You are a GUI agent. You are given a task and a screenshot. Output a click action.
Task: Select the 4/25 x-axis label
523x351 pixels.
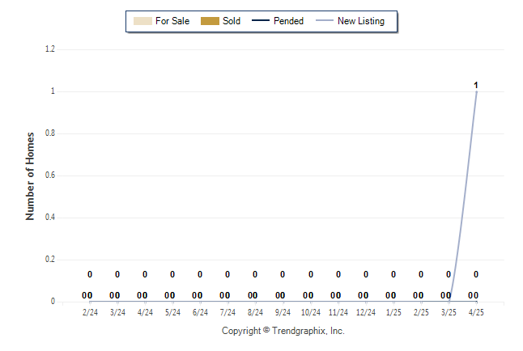[x=476, y=312]
